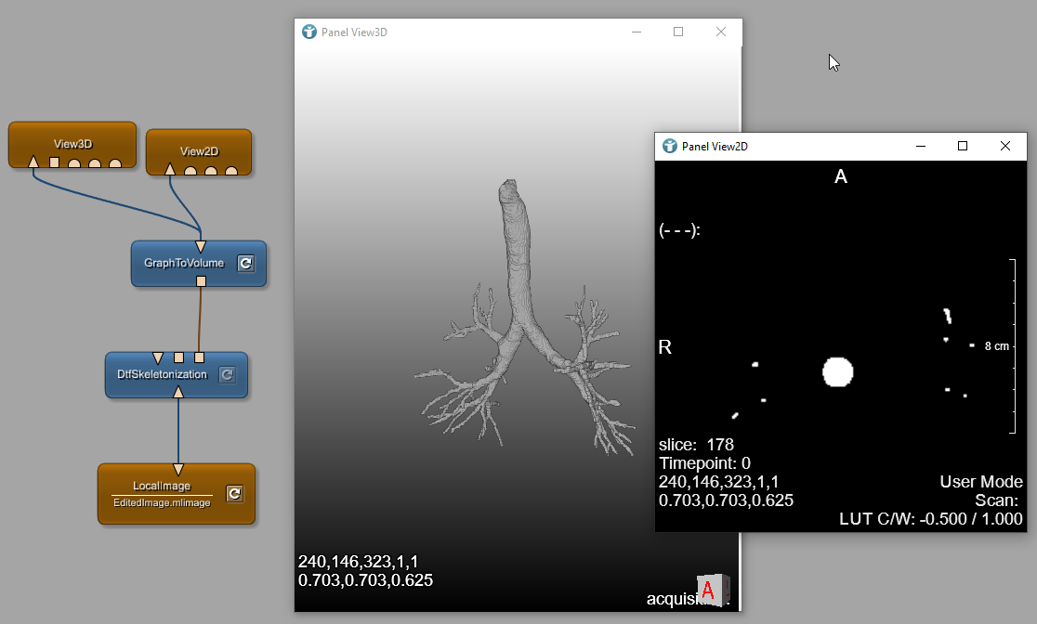Click the Panel View3D title bar icon

pyautogui.click(x=309, y=32)
